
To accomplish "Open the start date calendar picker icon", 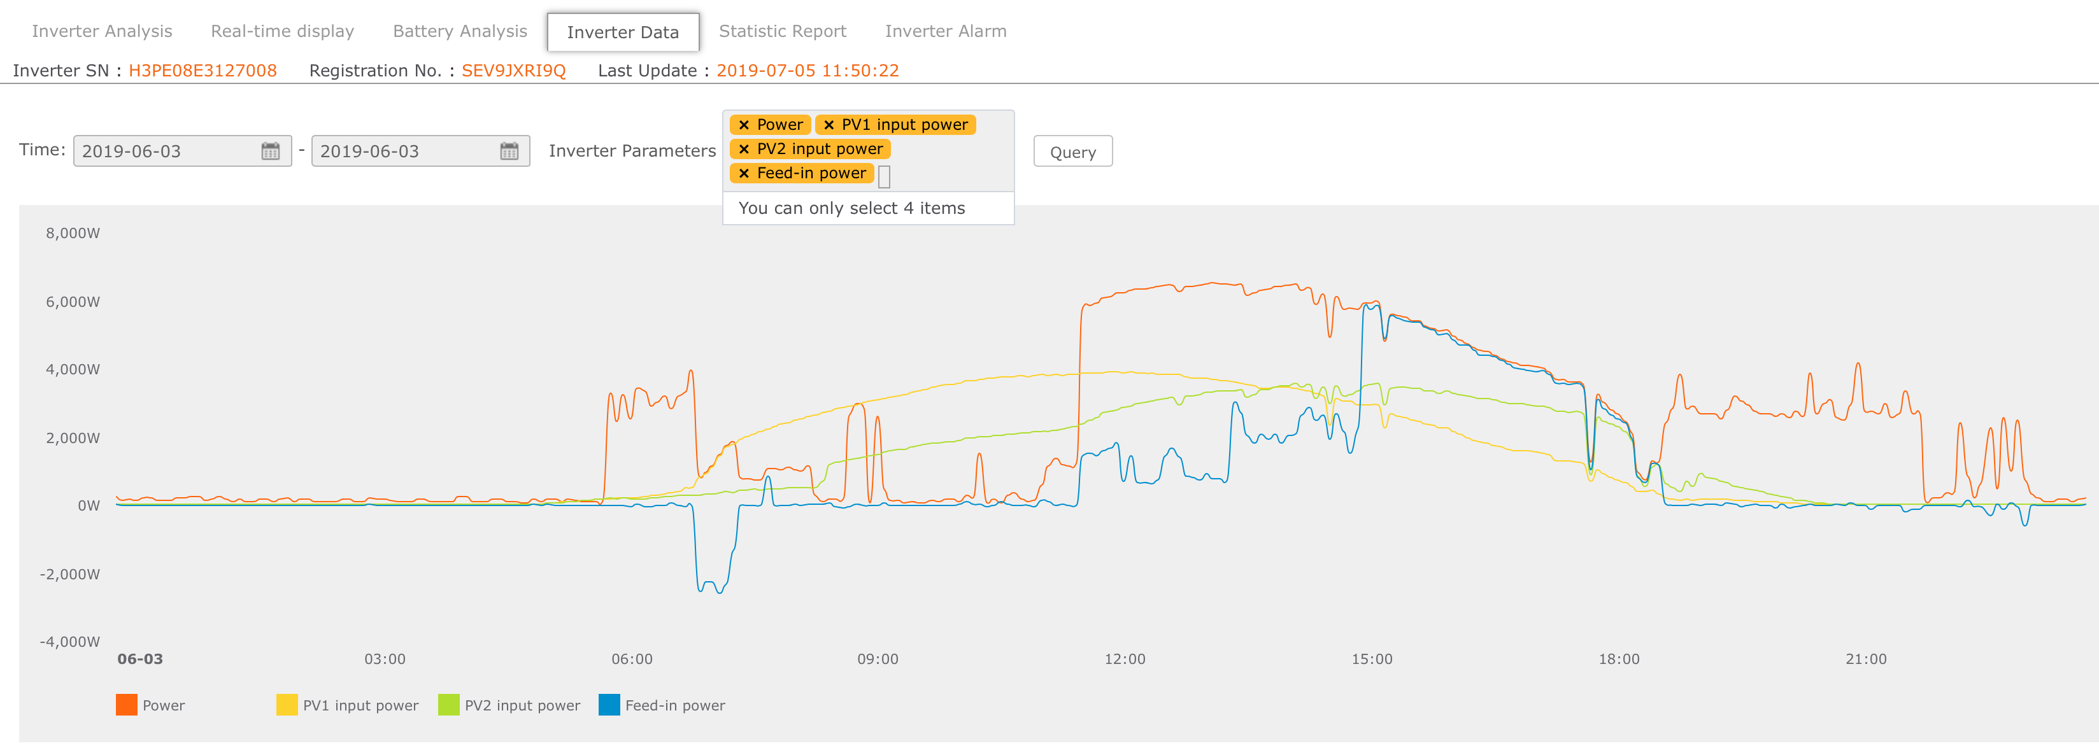I will click(271, 152).
